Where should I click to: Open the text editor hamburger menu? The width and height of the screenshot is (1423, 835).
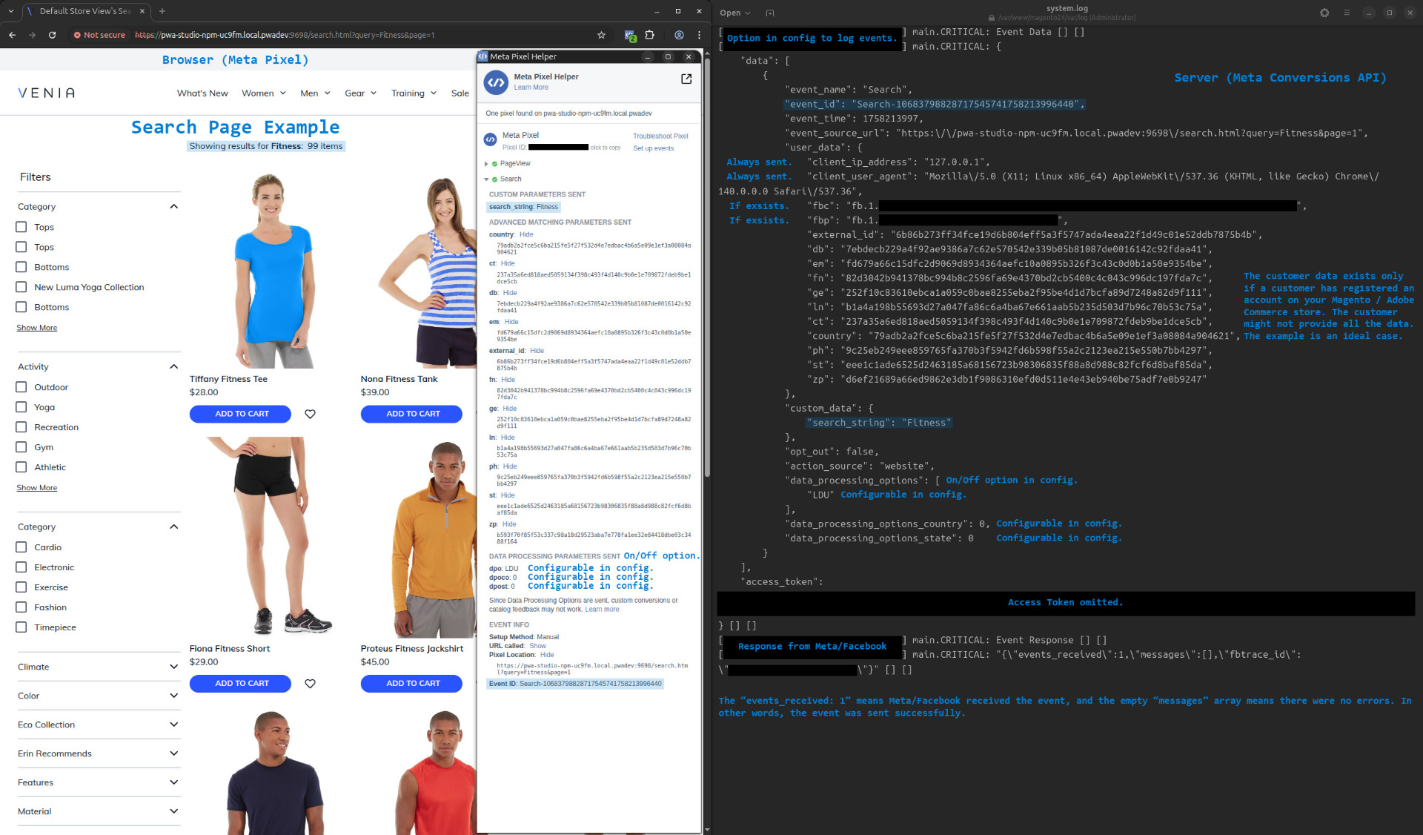pyautogui.click(x=1347, y=13)
